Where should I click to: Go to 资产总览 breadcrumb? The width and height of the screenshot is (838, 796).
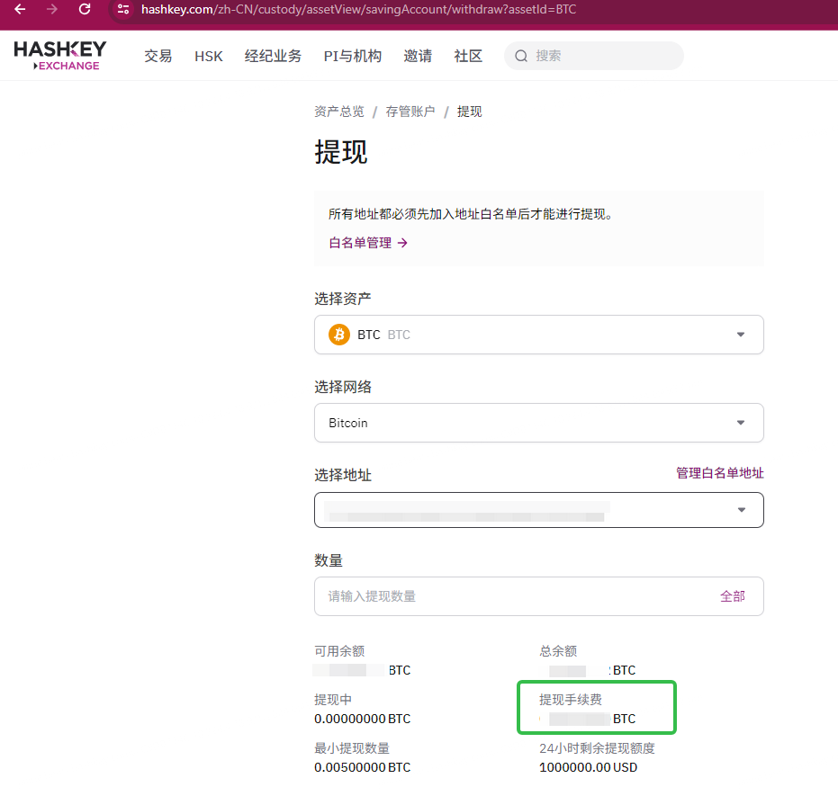click(338, 112)
